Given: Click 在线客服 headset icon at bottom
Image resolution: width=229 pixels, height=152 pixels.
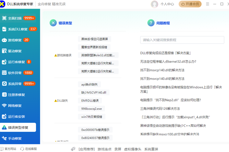Looking at the screenshot, I should 22,149.
